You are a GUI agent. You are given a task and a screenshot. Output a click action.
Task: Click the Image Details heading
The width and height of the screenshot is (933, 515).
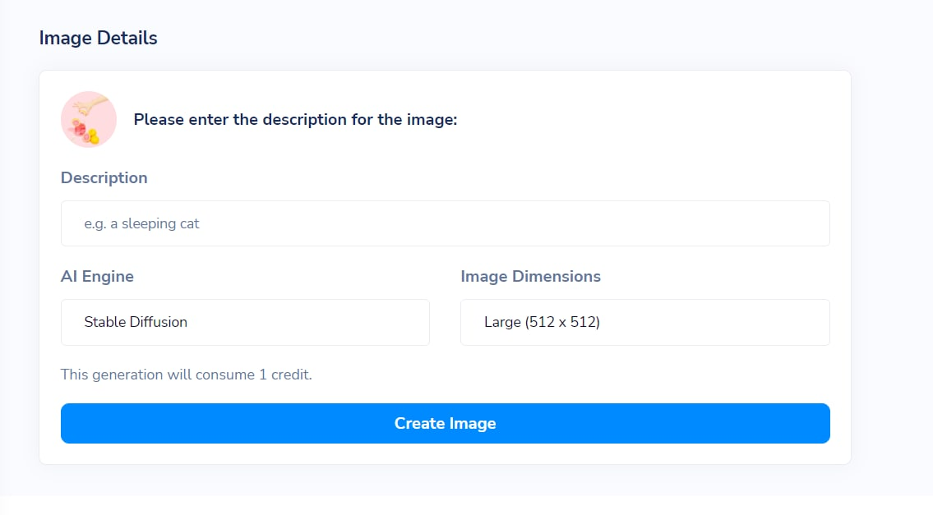pos(98,38)
